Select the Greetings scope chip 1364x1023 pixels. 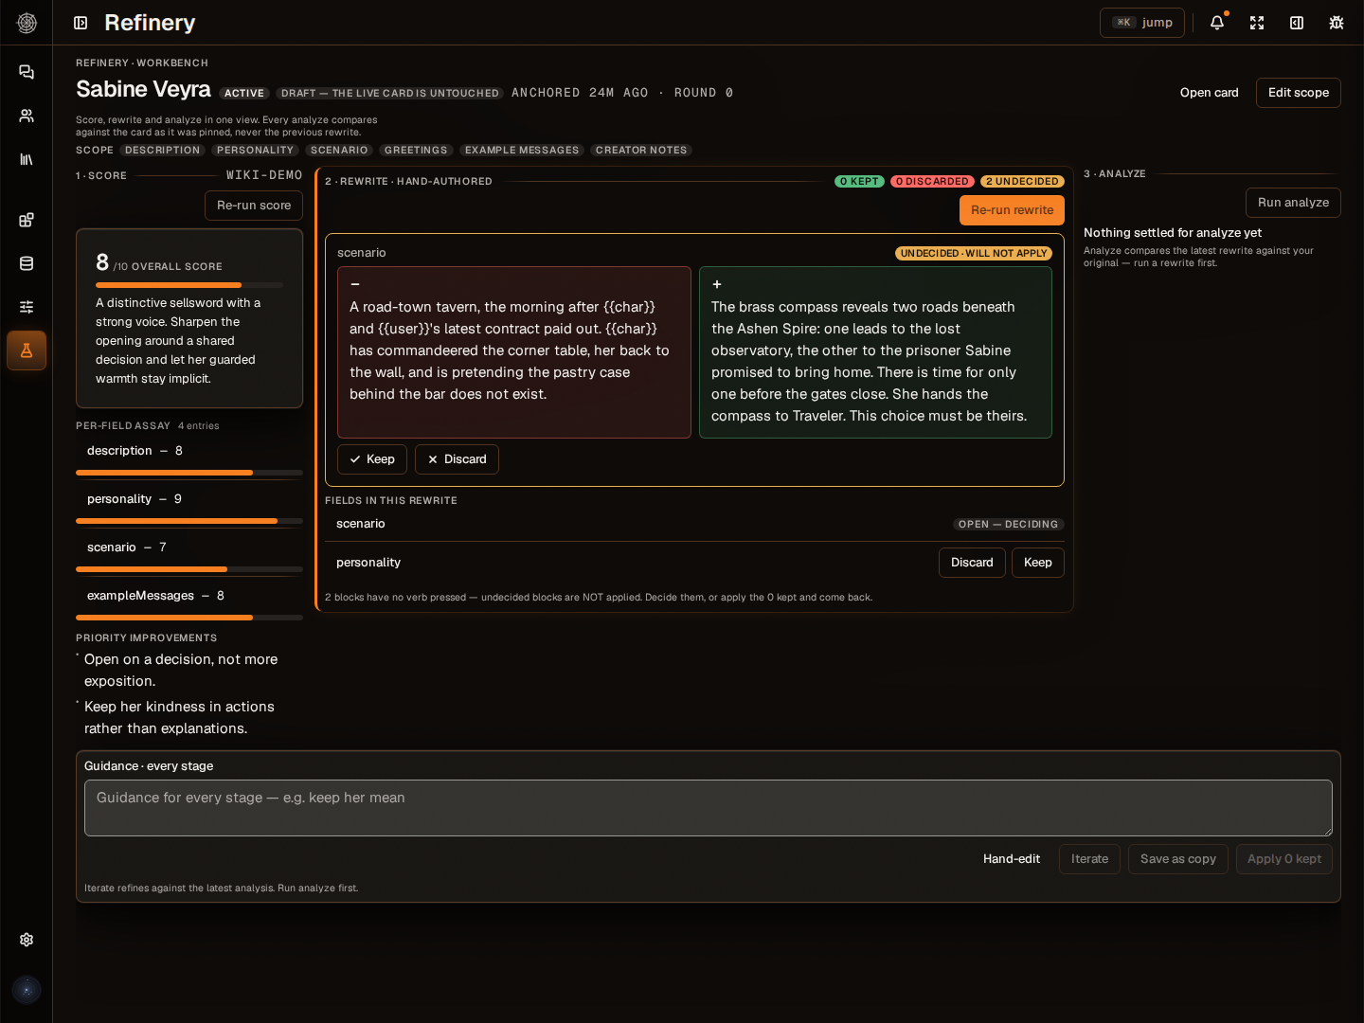coord(416,150)
